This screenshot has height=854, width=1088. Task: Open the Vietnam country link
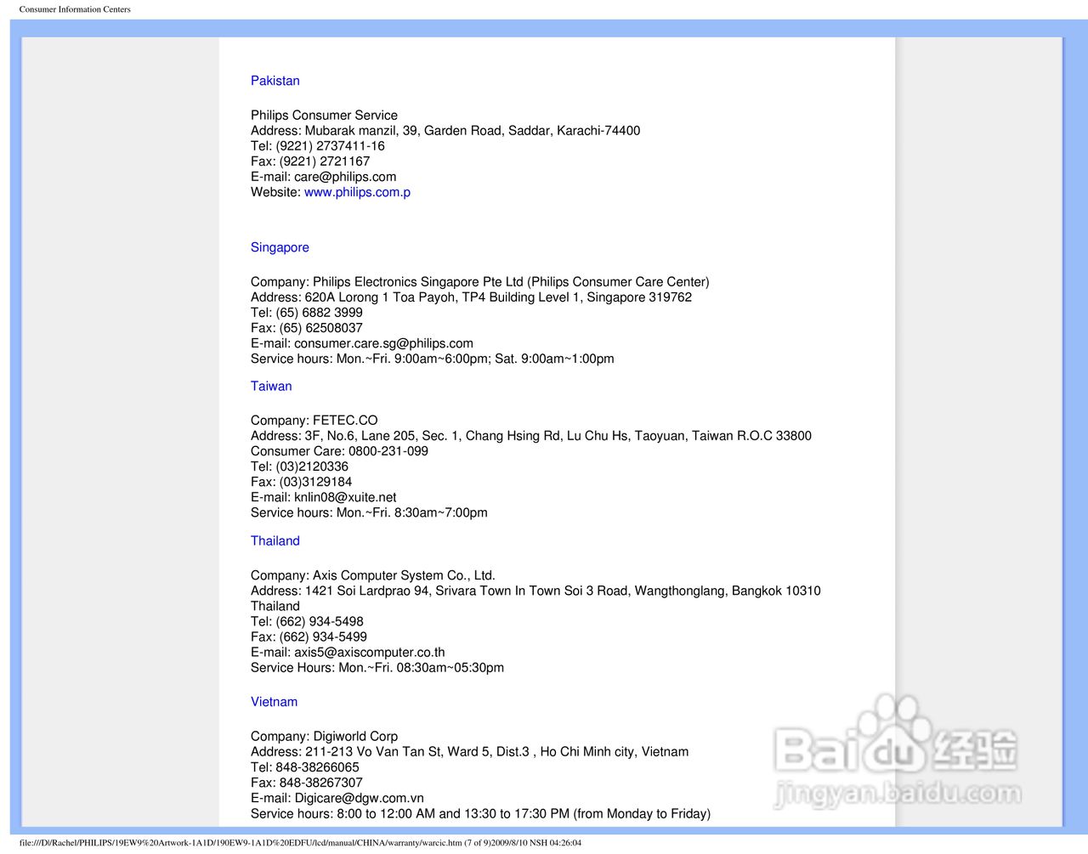[x=274, y=702]
